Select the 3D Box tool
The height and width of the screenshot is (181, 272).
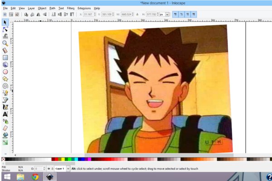click(5, 65)
